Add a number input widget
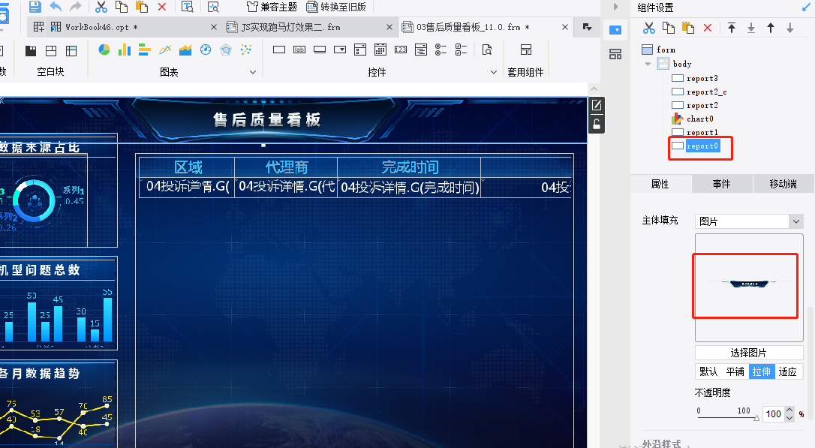The height and width of the screenshot is (448, 815). point(401,50)
